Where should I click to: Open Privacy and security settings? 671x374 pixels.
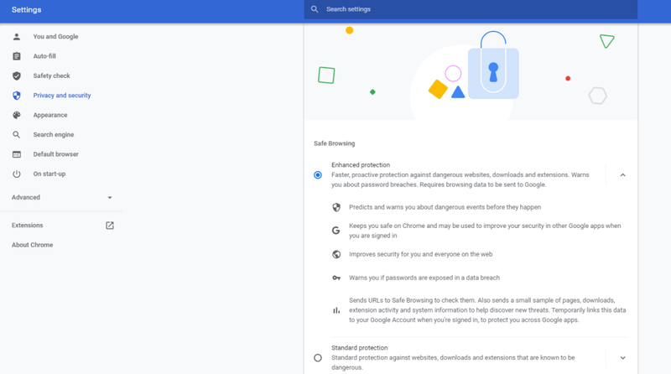(x=62, y=96)
